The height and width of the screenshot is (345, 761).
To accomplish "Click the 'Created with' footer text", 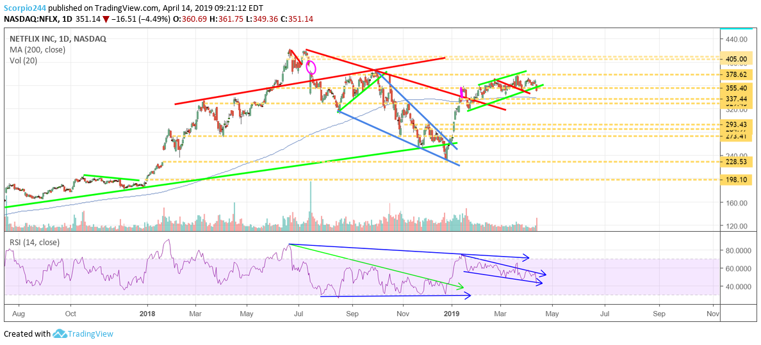I will click(27, 334).
